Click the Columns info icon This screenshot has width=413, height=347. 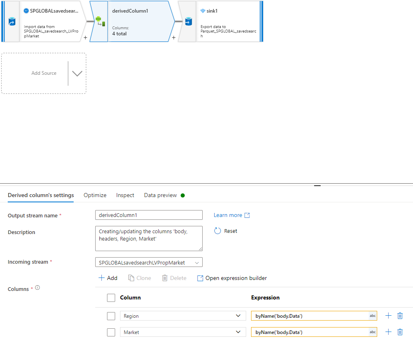point(37,288)
